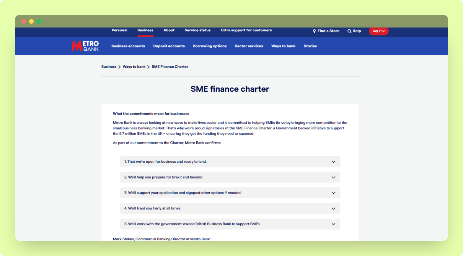Image resolution: width=463 pixels, height=256 pixels.
Task: Click the green maximize window dot
Action: [x=39, y=21]
